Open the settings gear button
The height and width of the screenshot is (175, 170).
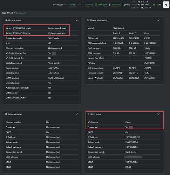(x=166, y=5)
